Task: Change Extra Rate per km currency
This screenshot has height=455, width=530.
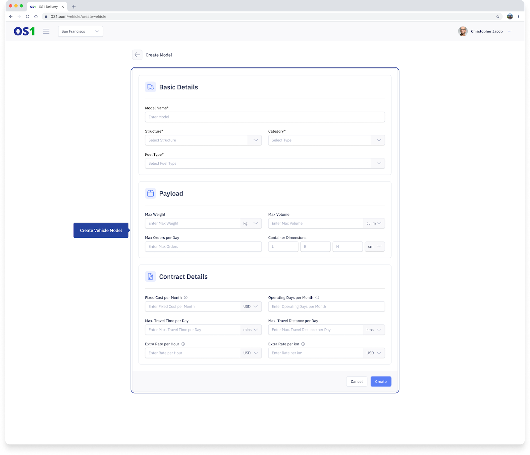Action: pyautogui.click(x=374, y=353)
